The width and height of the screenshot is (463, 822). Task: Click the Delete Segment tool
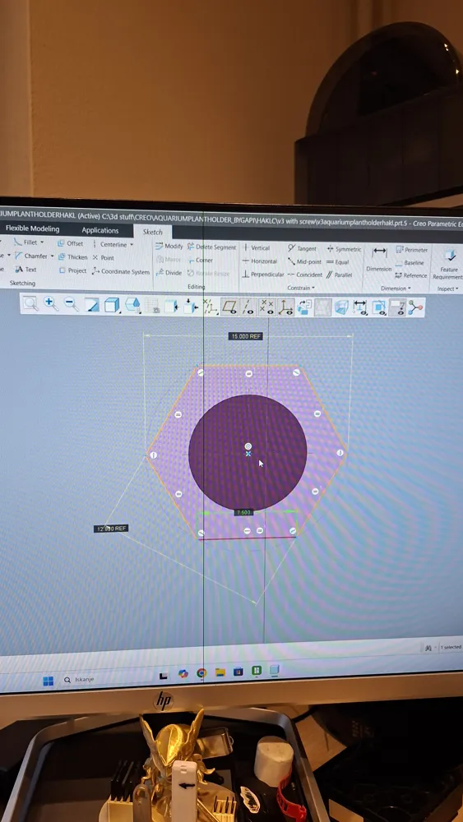[212, 247]
